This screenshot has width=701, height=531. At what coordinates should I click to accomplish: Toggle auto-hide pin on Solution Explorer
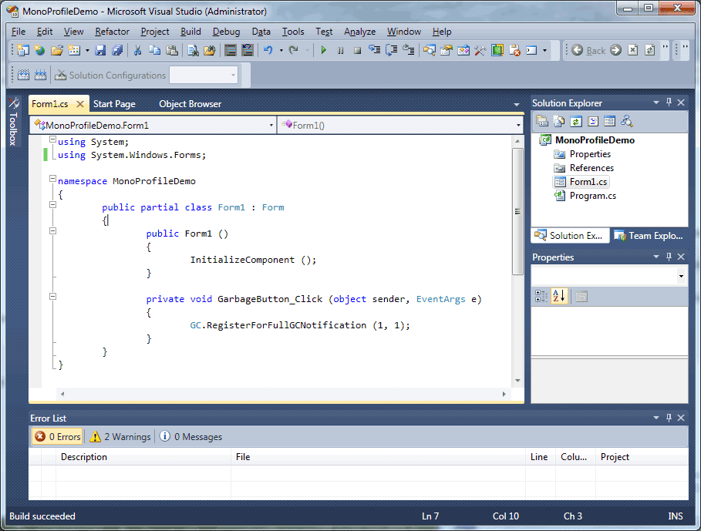tap(669, 103)
